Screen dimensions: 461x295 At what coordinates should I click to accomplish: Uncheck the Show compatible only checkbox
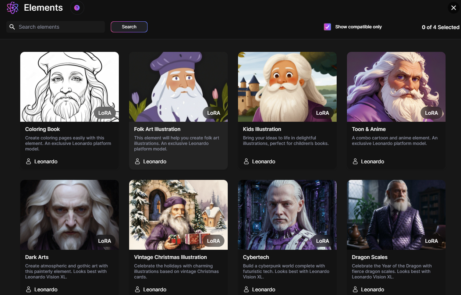pyautogui.click(x=327, y=27)
